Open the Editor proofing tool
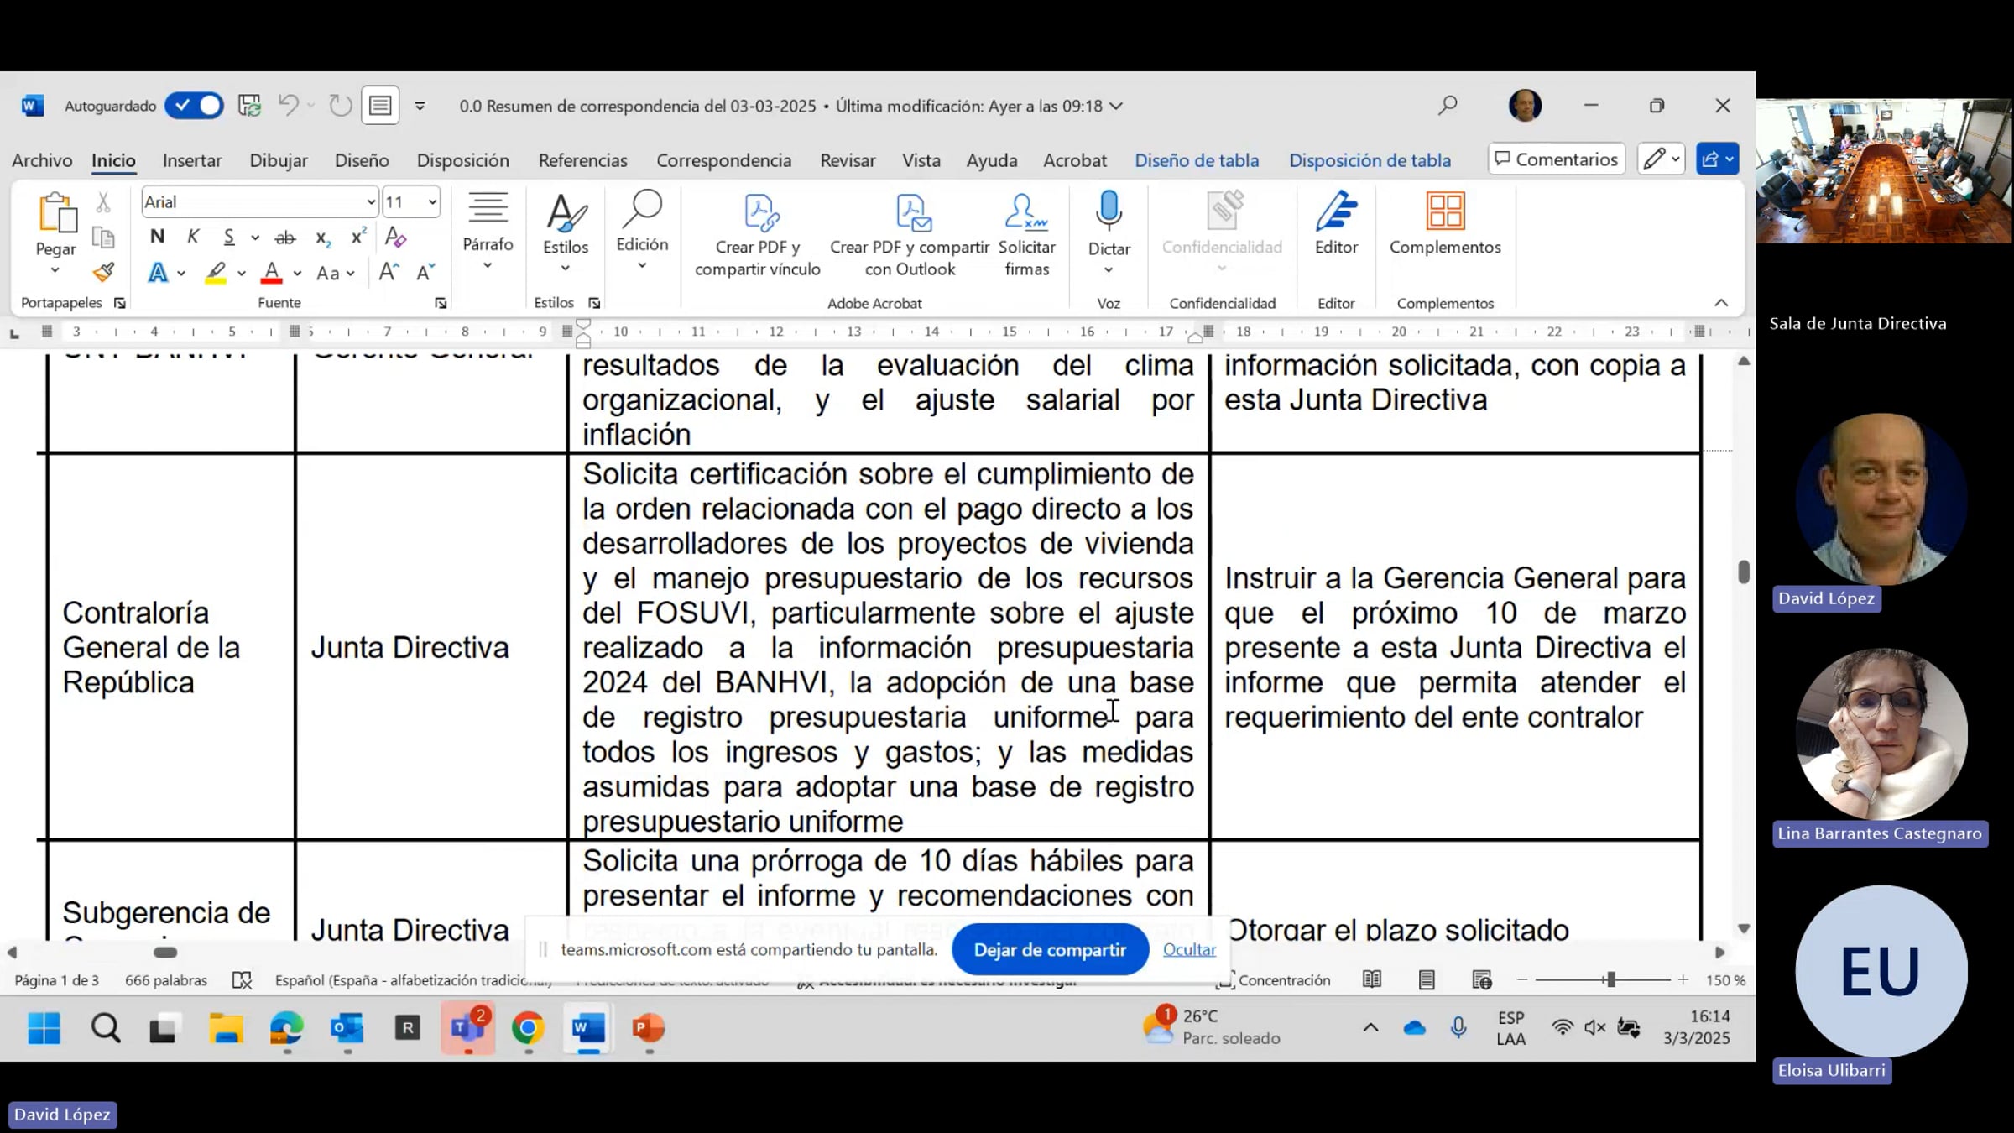This screenshot has height=1133, width=2014. pos(1336,224)
